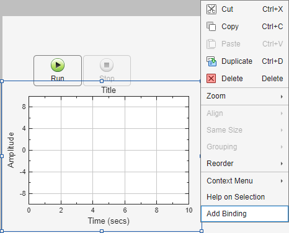Open the Context Menu submenu arrow
The width and height of the screenshot is (289, 233).
click(282, 181)
